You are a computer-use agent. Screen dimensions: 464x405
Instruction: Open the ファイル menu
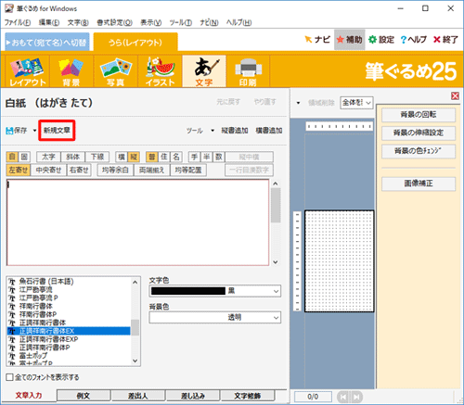18,22
